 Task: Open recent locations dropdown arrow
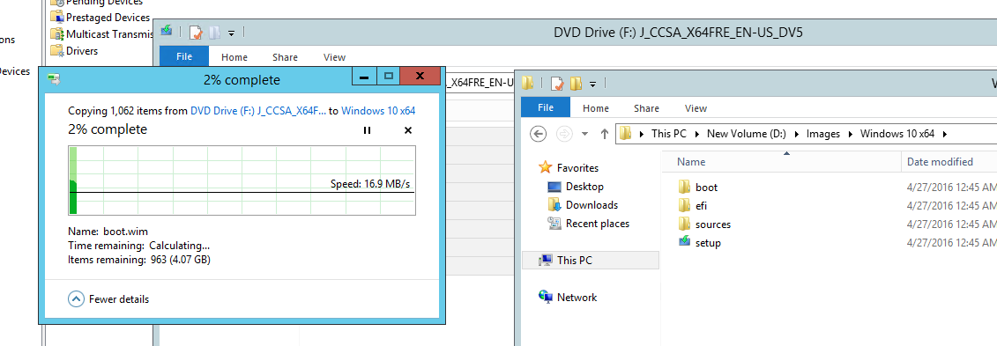click(584, 135)
